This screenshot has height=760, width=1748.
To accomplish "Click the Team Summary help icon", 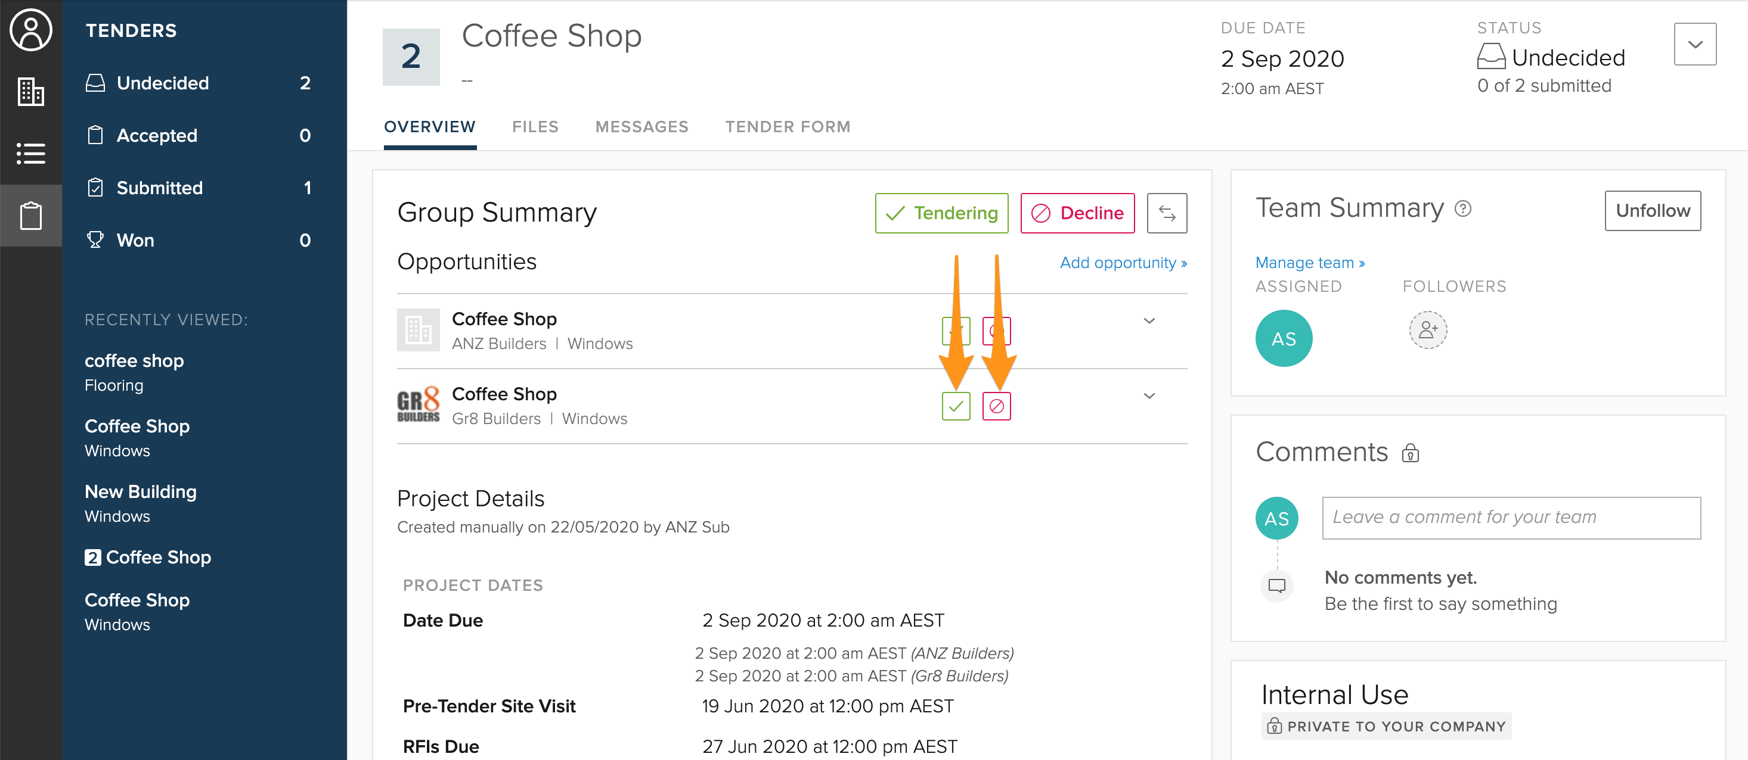I will 1462,209.
